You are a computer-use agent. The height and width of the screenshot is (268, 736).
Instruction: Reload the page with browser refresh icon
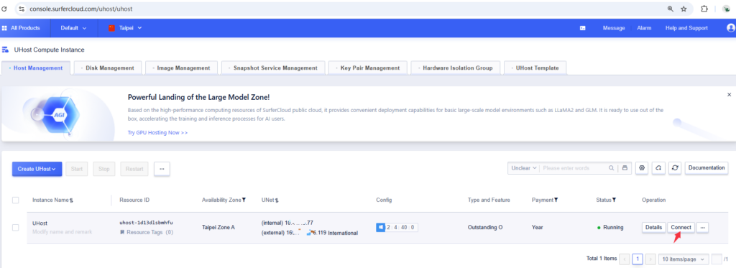click(4, 9)
